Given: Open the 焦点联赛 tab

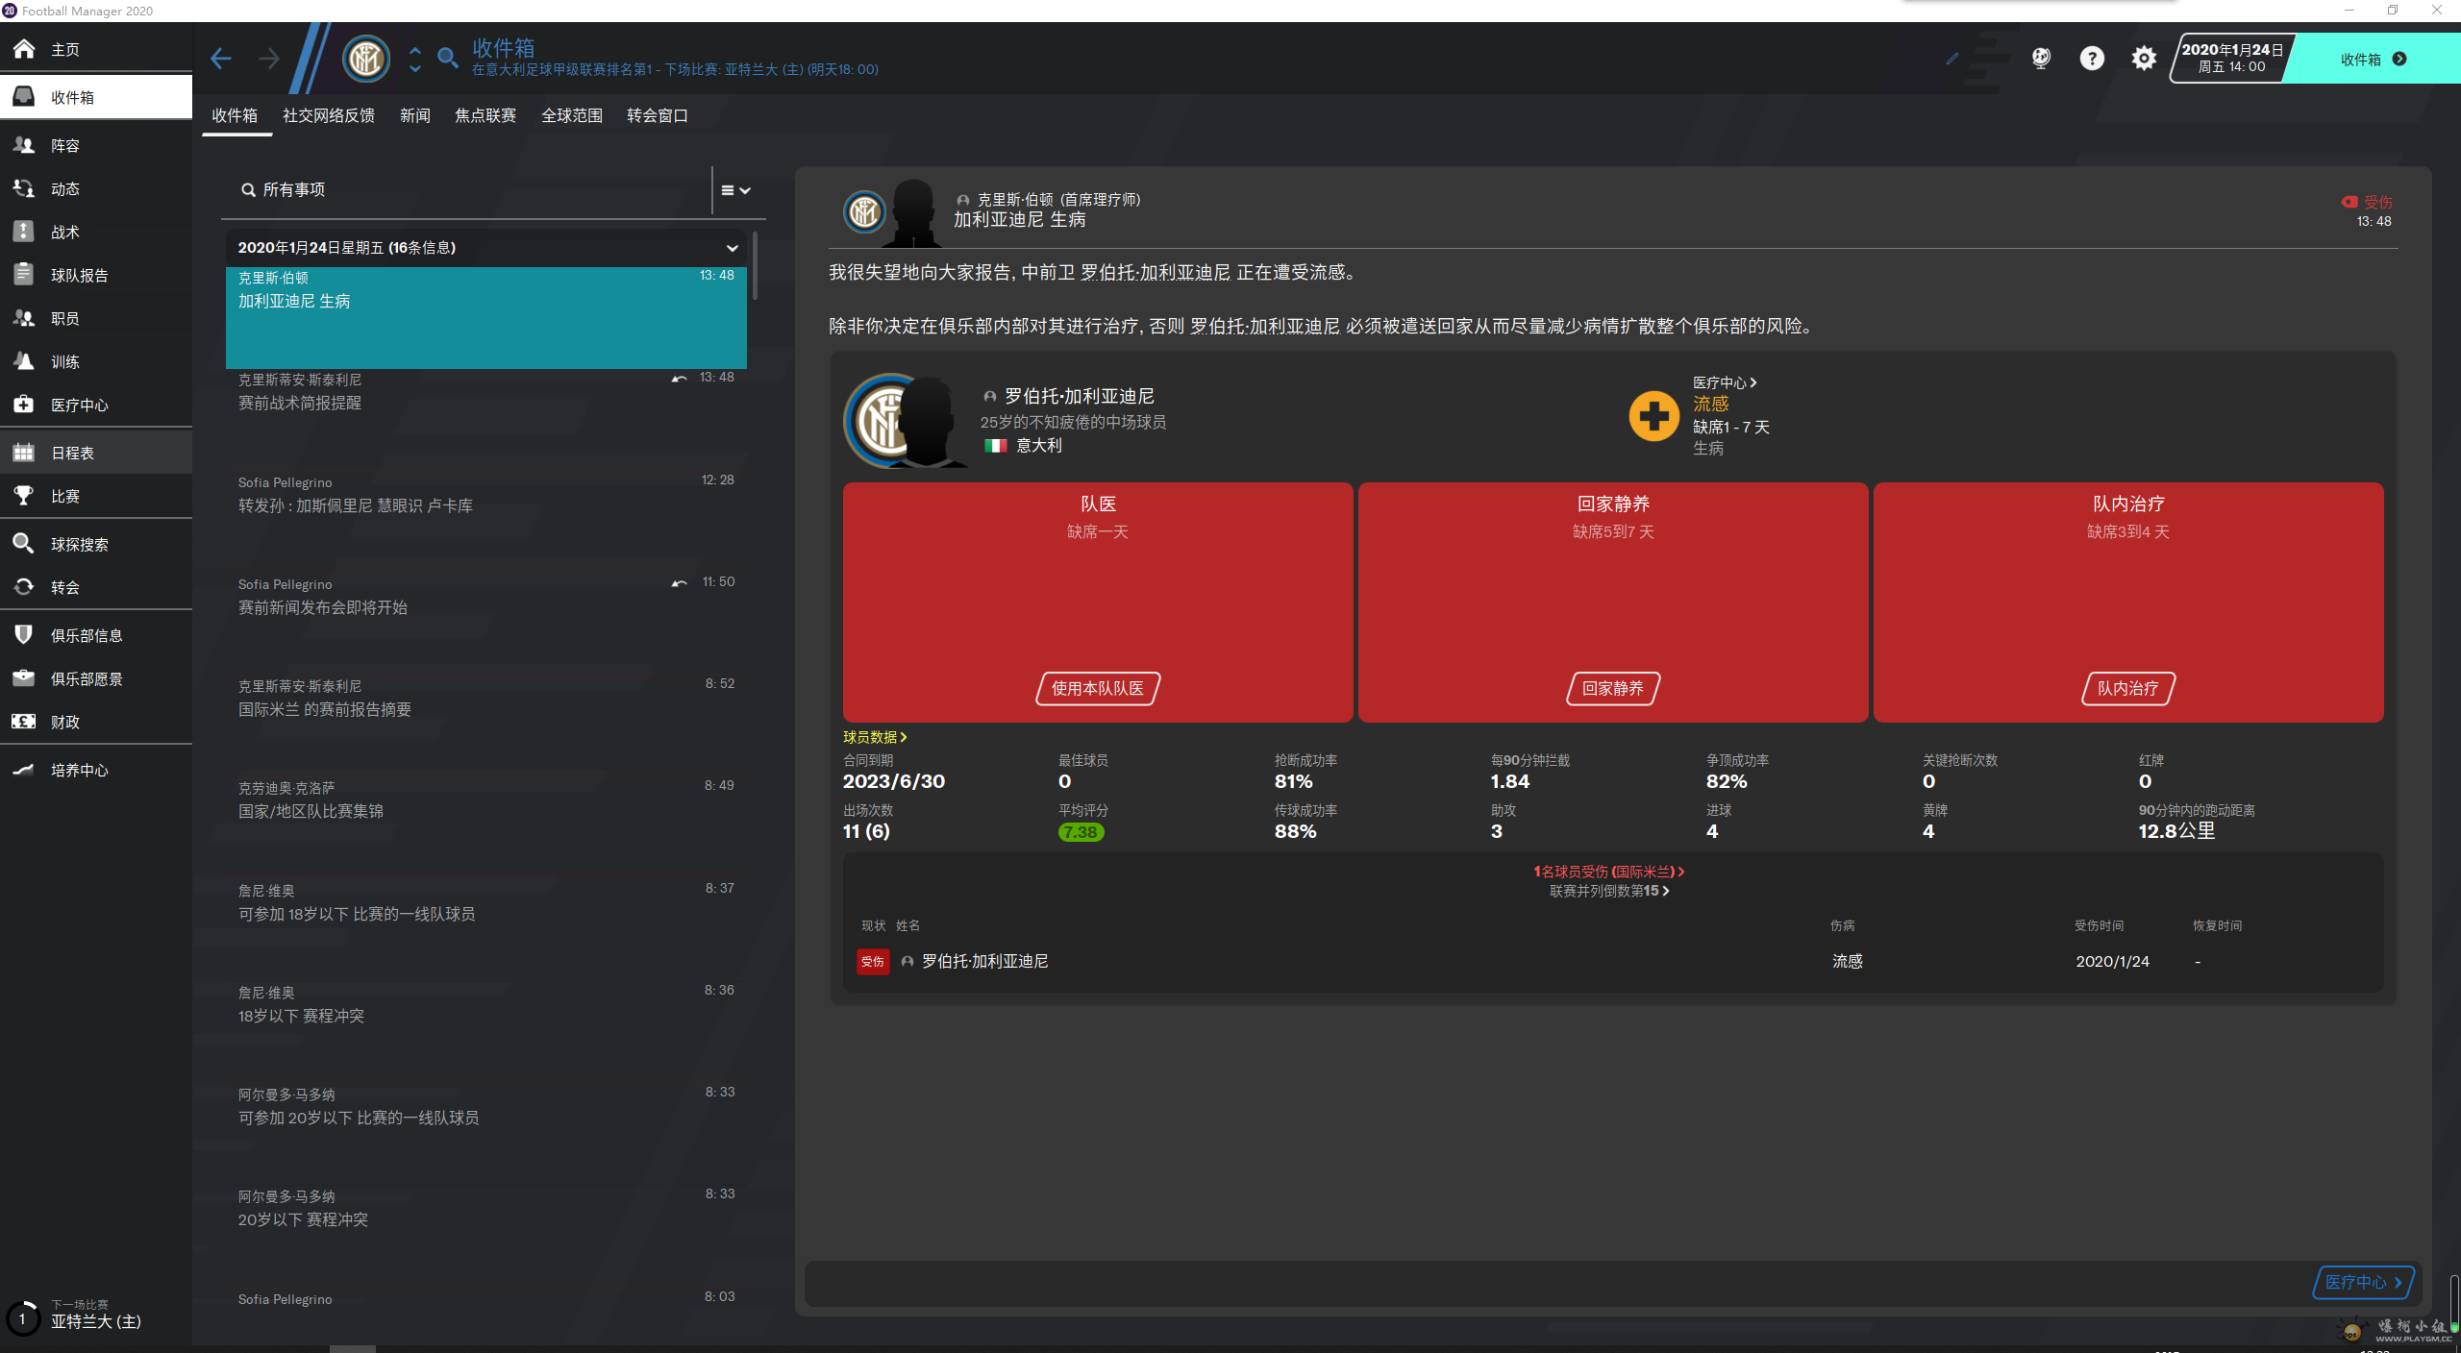Looking at the screenshot, I should tap(485, 115).
